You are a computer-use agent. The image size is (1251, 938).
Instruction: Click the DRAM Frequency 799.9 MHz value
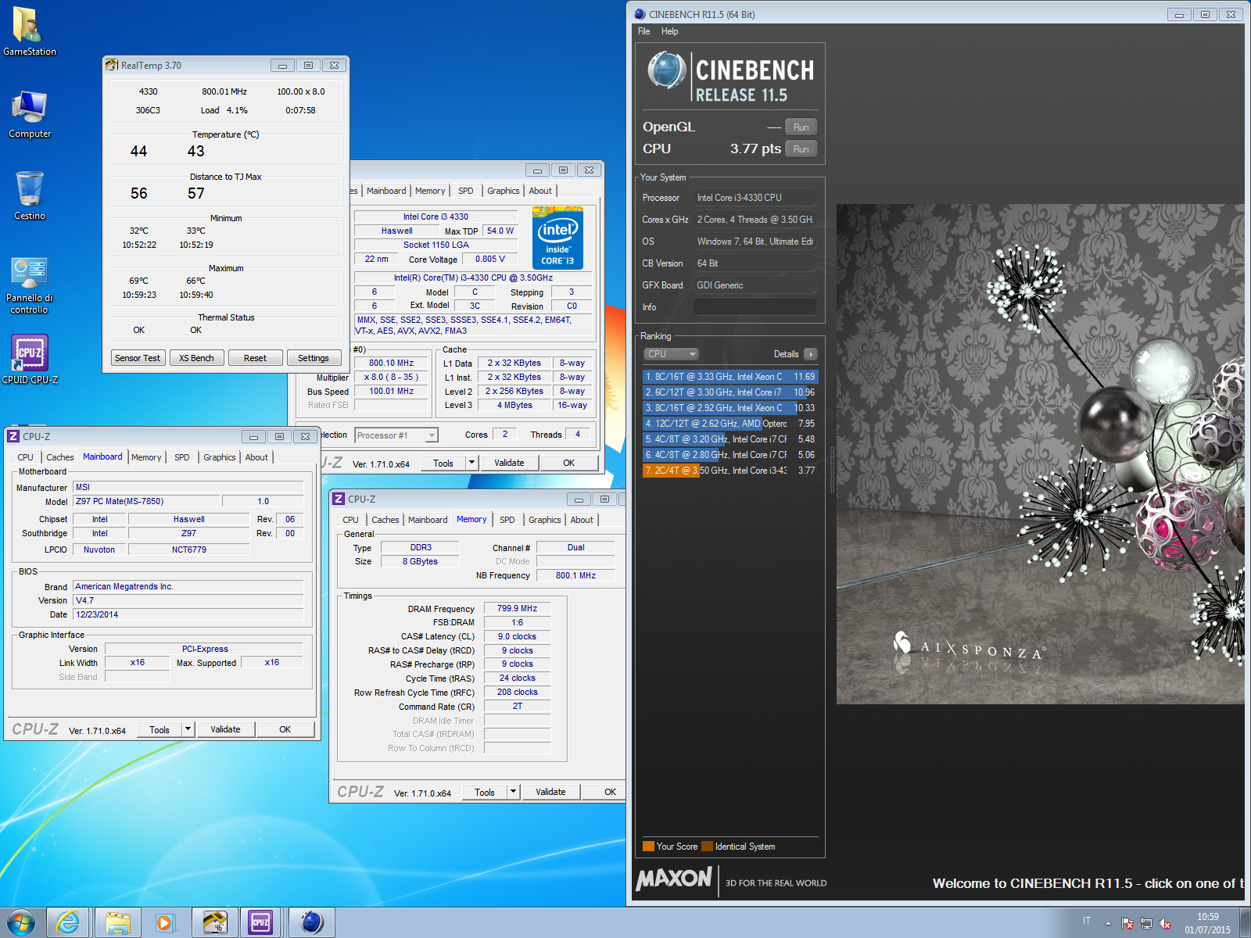(517, 608)
